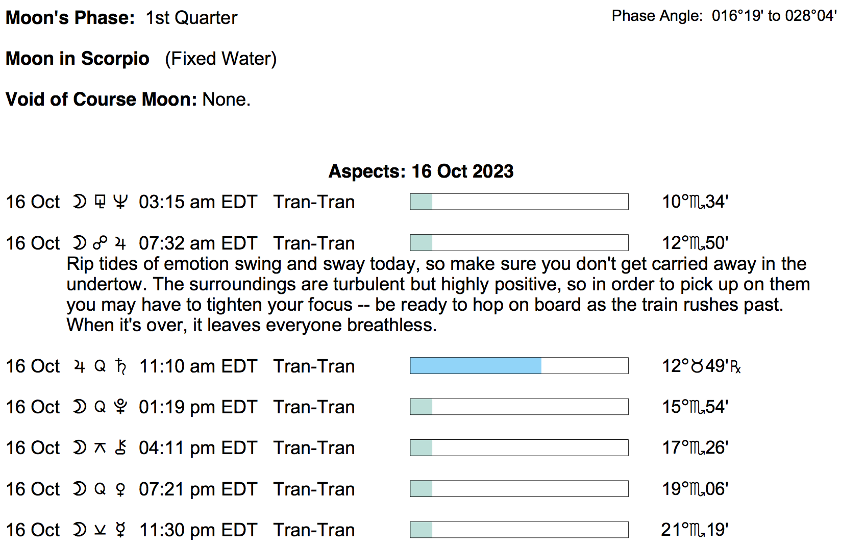Click the Mercury glyph in the 11:30 pm row
The height and width of the screenshot is (547, 841).
(120, 530)
